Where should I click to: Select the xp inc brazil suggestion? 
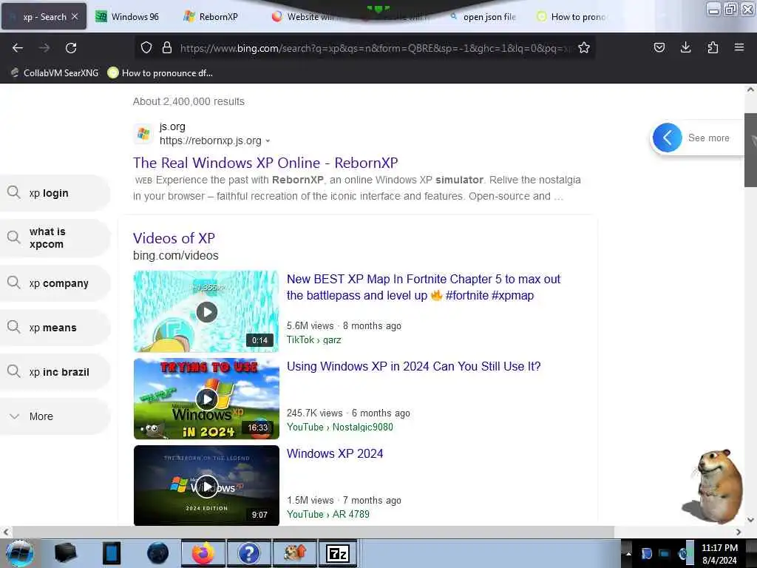tap(55, 372)
